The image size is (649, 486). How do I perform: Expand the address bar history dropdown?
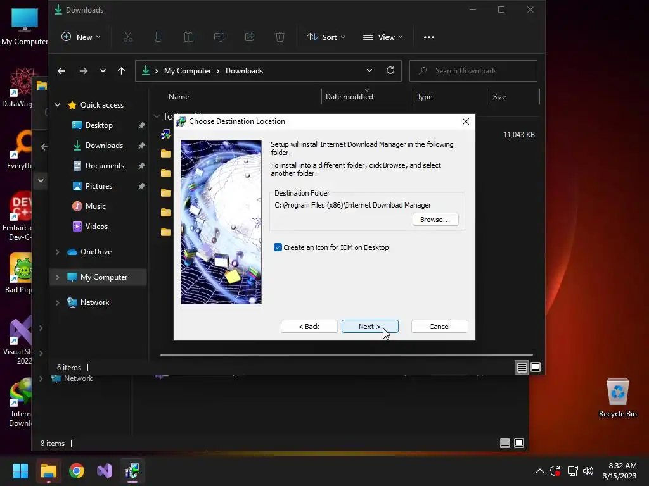pos(369,71)
